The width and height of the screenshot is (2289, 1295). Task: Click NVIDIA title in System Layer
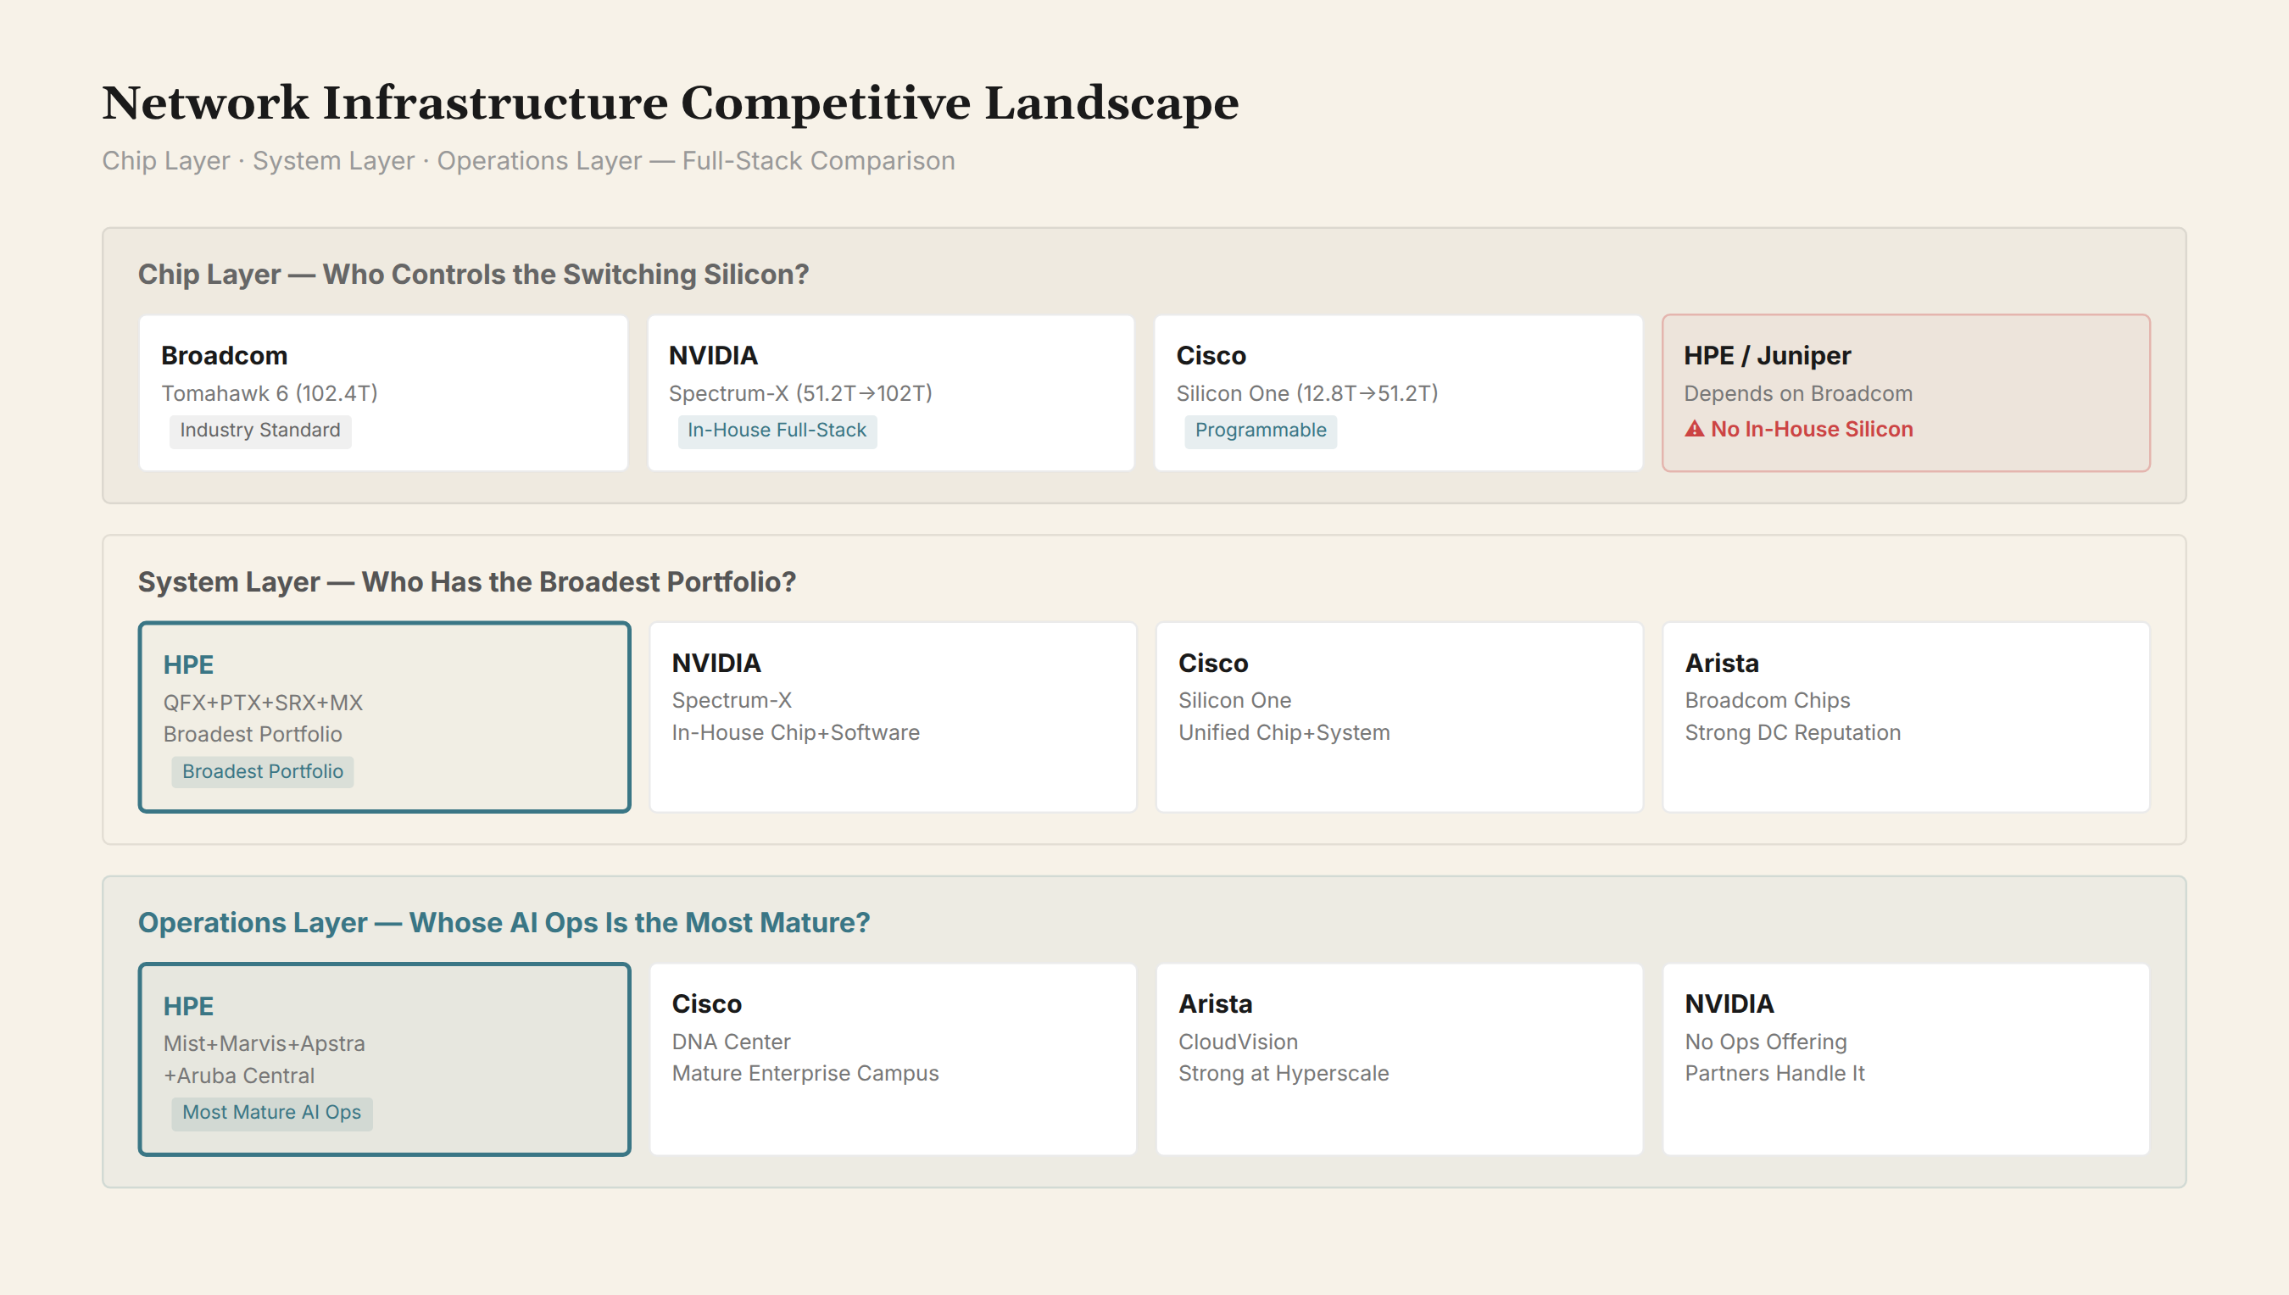click(x=716, y=664)
